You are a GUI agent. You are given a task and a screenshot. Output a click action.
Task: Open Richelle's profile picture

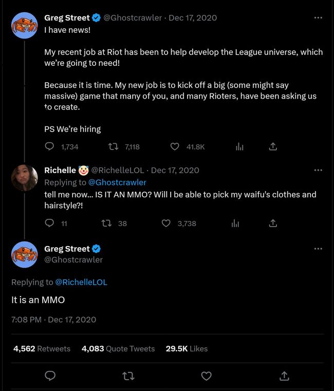coord(24,178)
